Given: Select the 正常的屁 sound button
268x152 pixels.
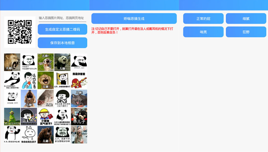Looking at the screenshot, I should click(x=203, y=18).
